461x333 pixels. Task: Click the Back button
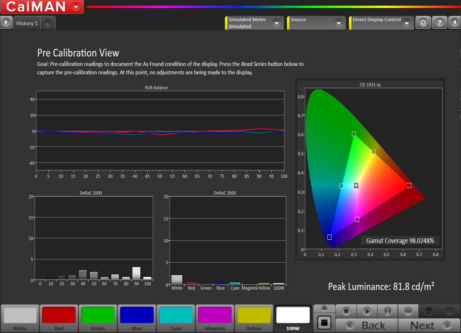[366, 325]
